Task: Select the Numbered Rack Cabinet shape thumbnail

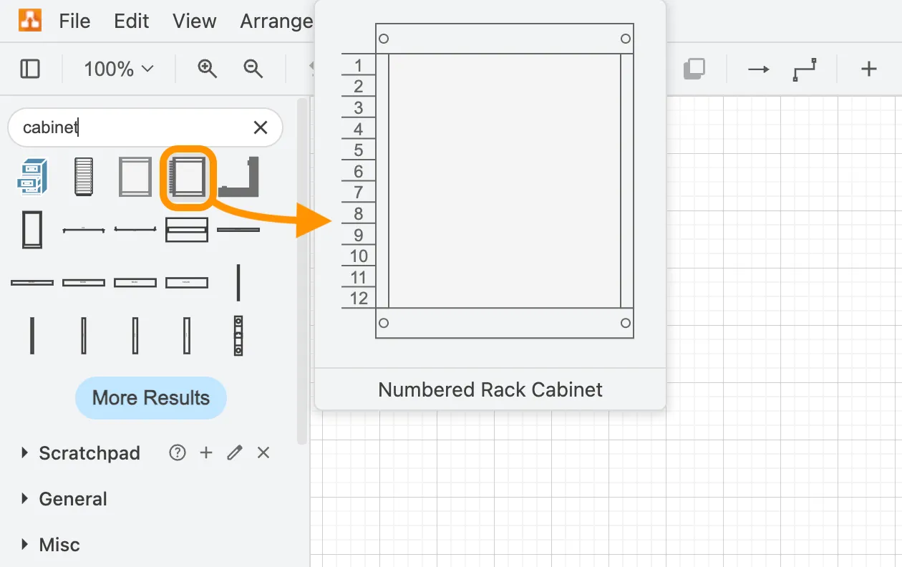Action: point(187,177)
